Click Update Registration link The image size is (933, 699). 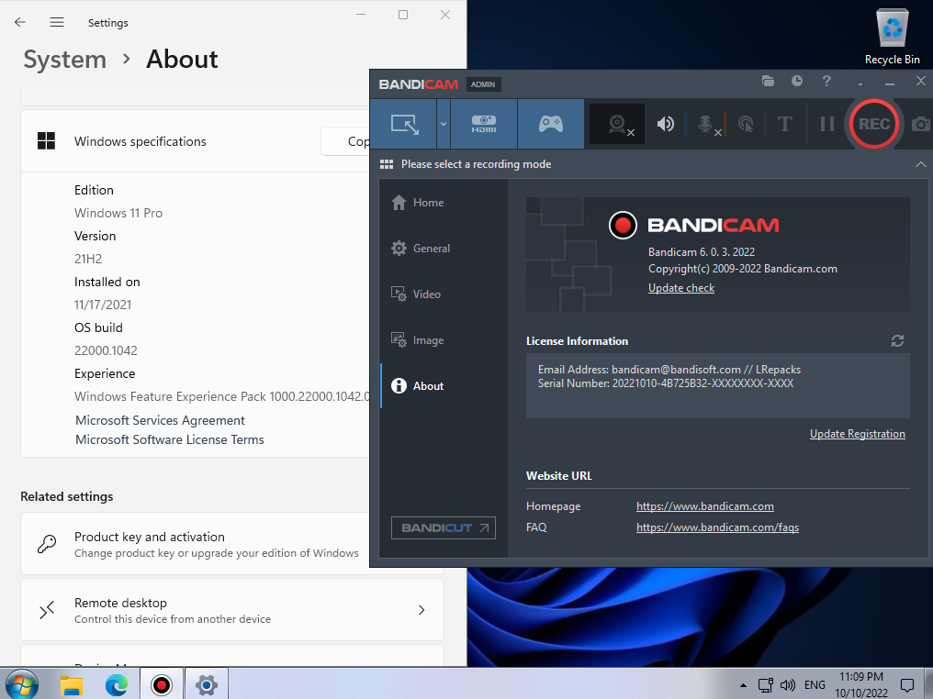(x=857, y=434)
